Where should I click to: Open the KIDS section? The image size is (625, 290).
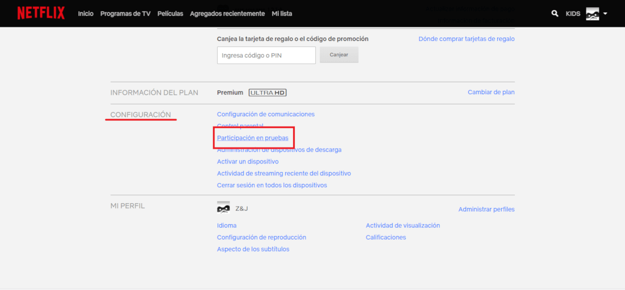pyautogui.click(x=573, y=14)
